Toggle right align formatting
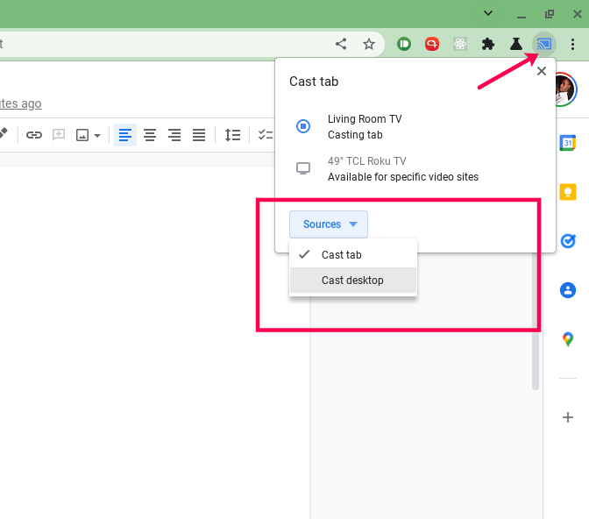This screenshot has width=589, height=519. tap(174, 135)
